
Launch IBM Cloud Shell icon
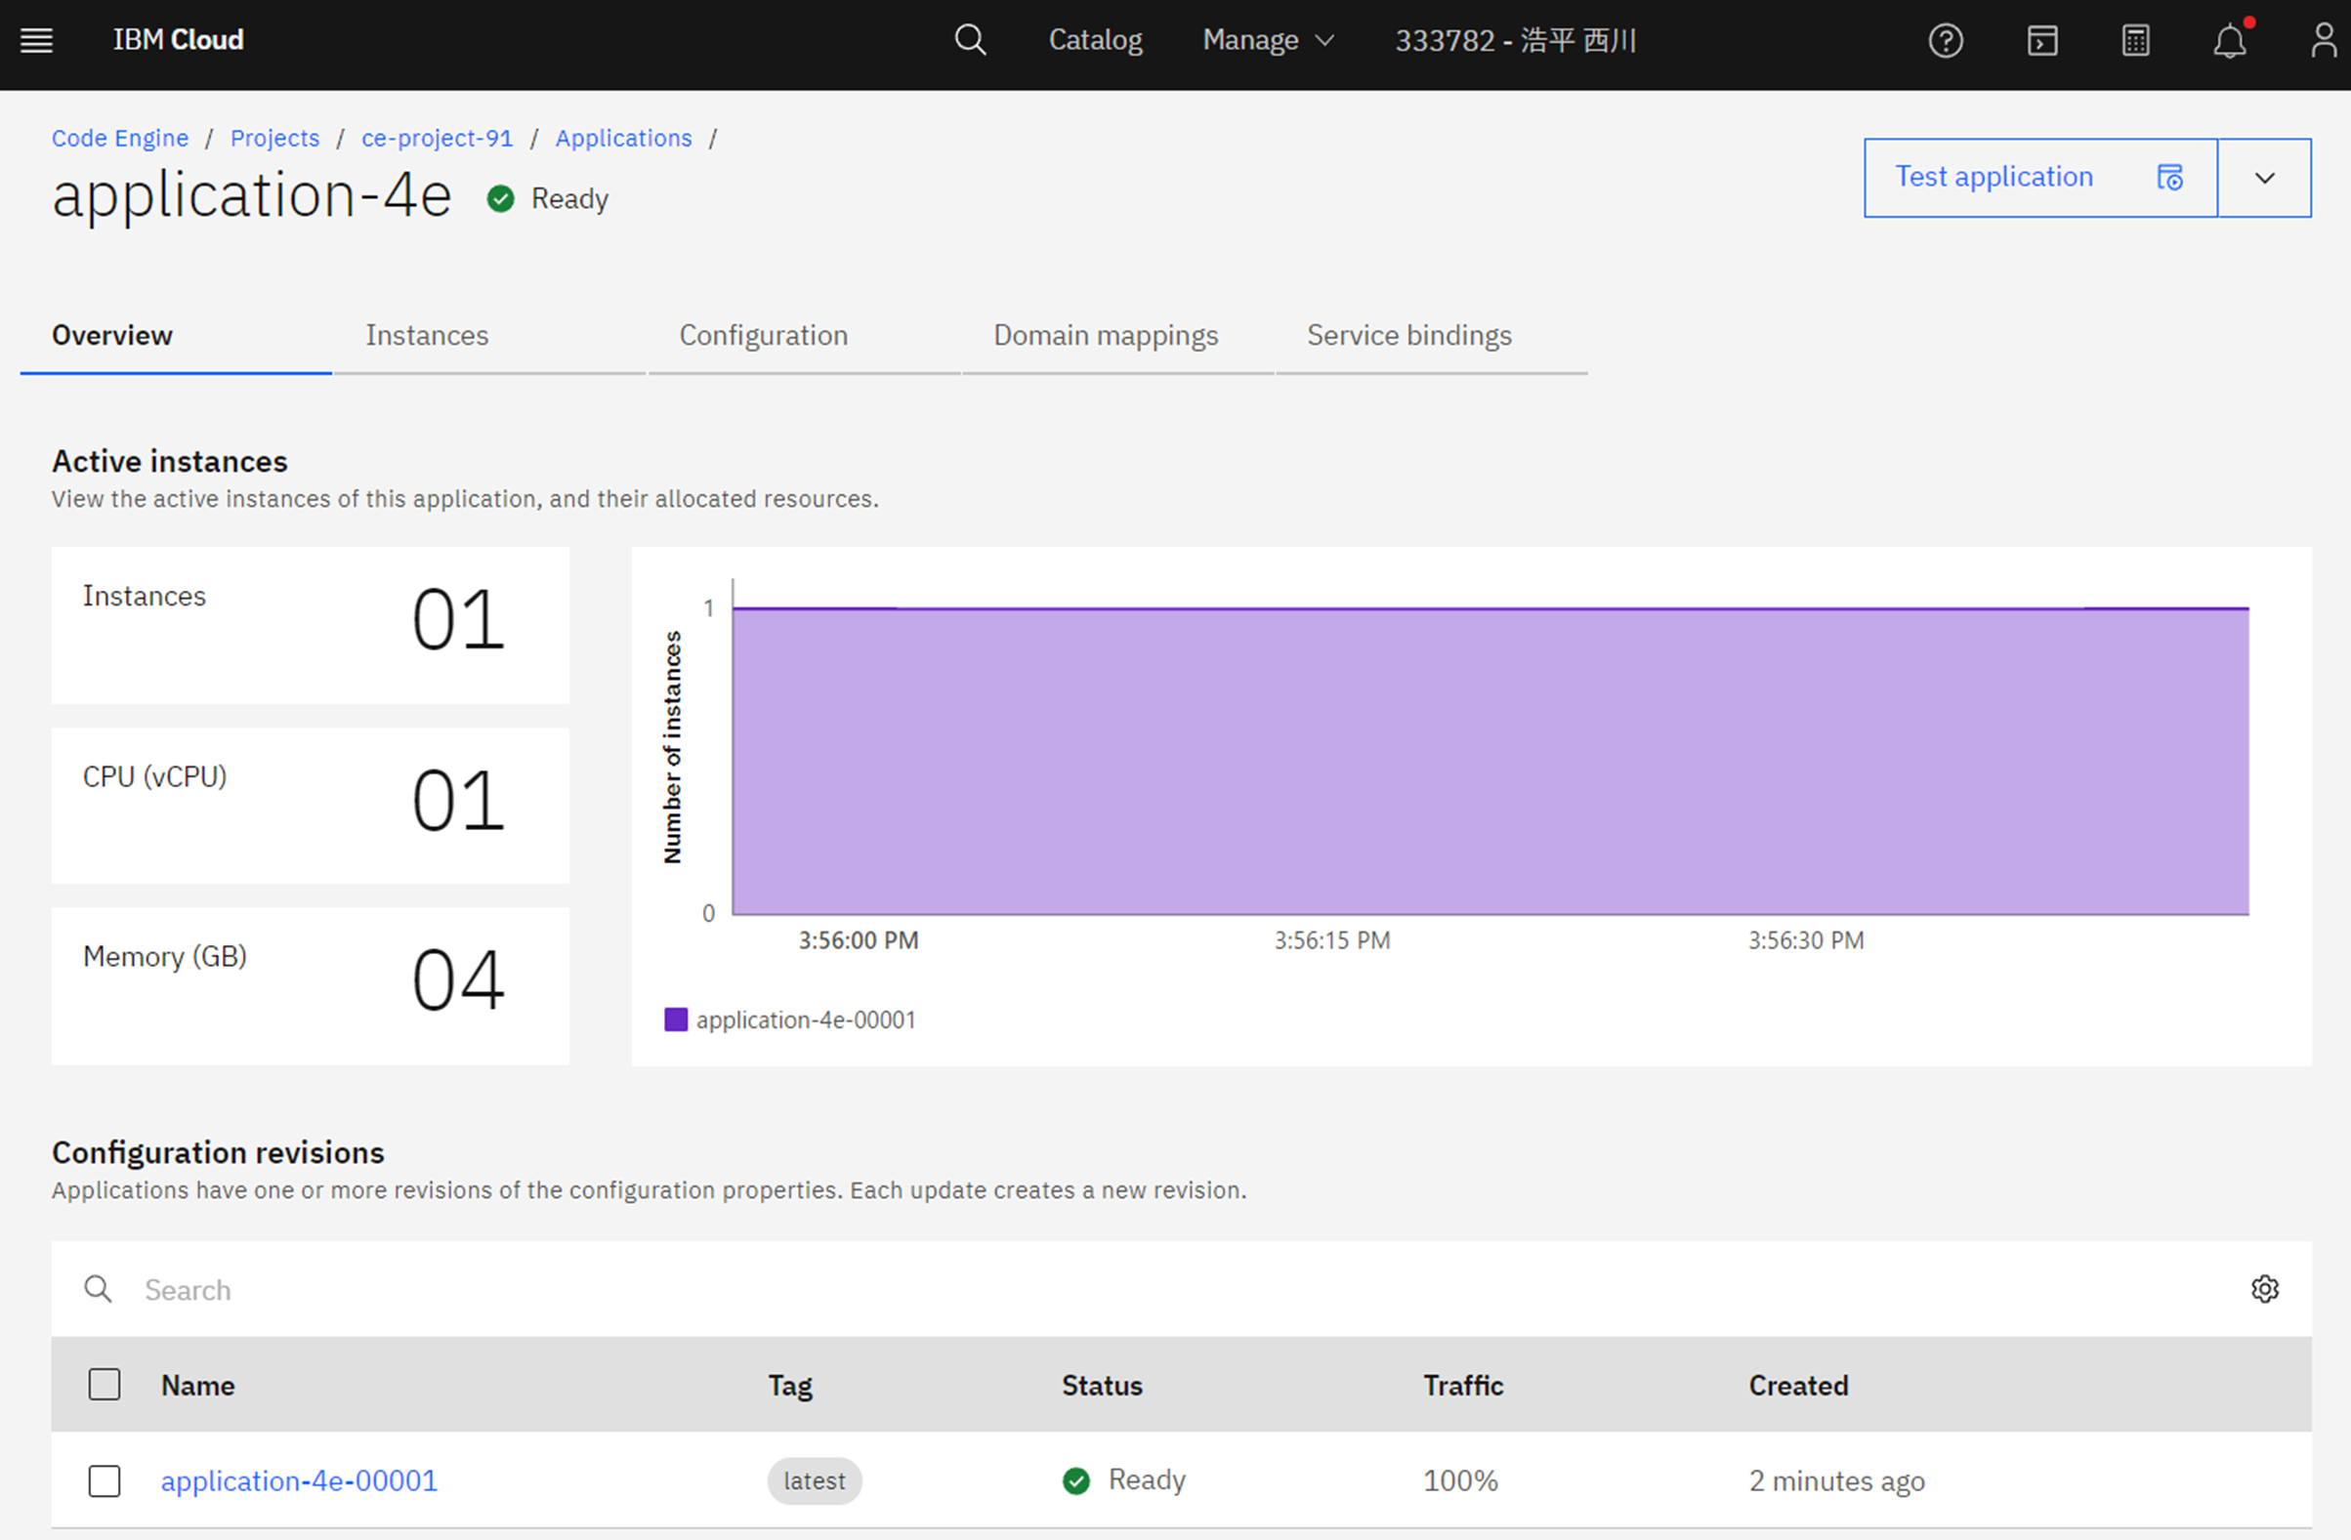coord(2041,40)
